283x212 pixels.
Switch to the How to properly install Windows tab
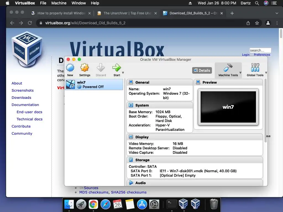coord(61,13)
